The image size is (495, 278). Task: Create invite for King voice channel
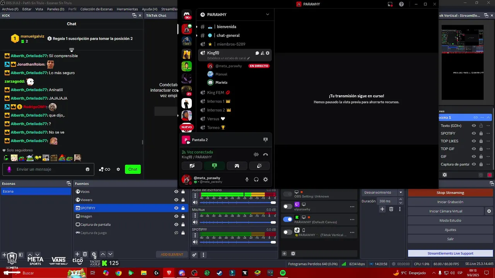click(262, 53)
